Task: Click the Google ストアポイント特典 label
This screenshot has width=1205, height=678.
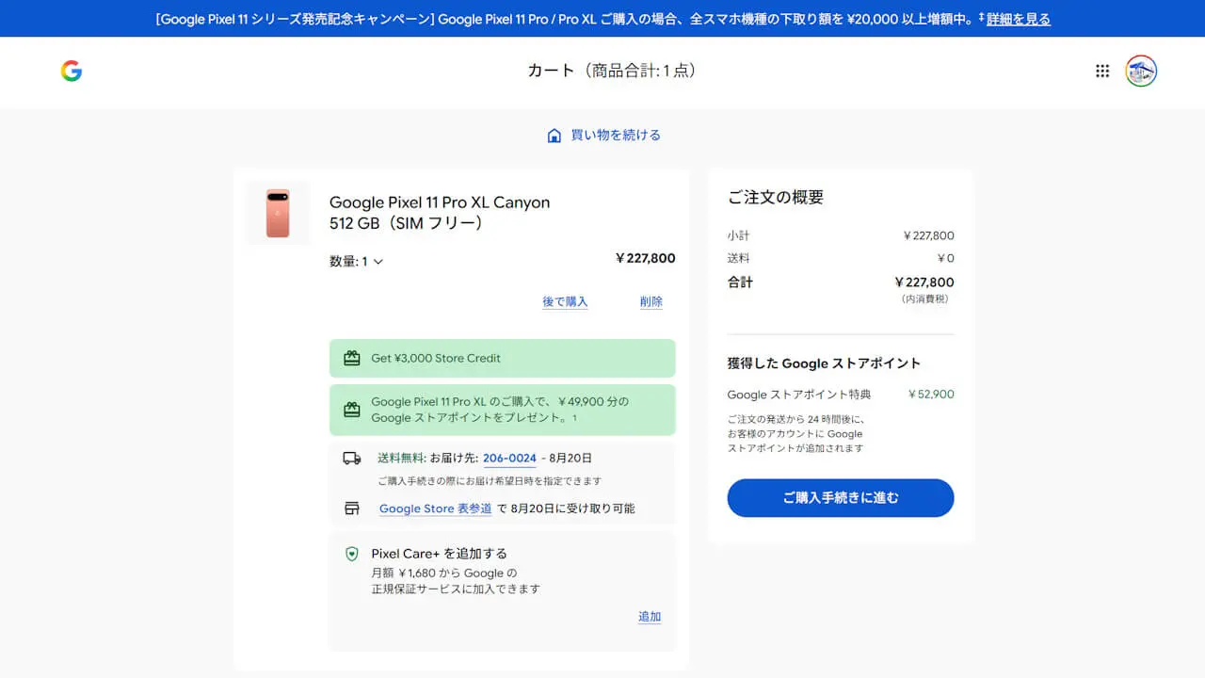Action: pyautogui.click(x=799, y=395)
